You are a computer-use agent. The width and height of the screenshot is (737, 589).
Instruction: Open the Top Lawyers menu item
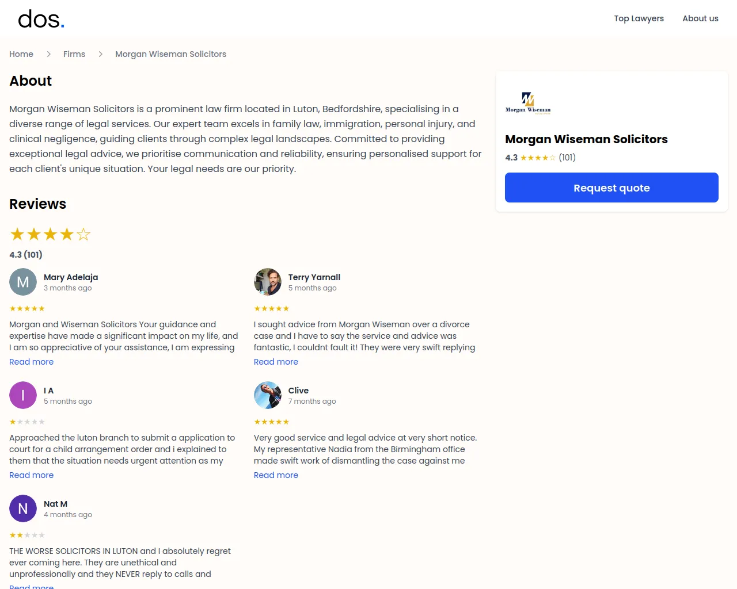click(x=639, y=18)
